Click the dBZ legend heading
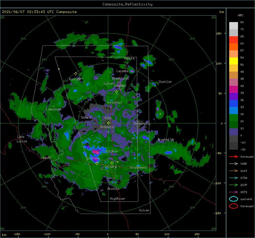This screenshot has width=255, height=238. 240,15
